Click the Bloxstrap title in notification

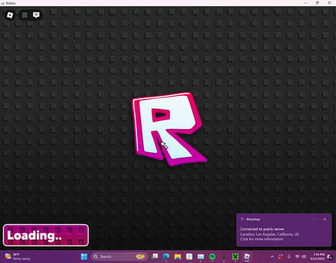[253, 219]
